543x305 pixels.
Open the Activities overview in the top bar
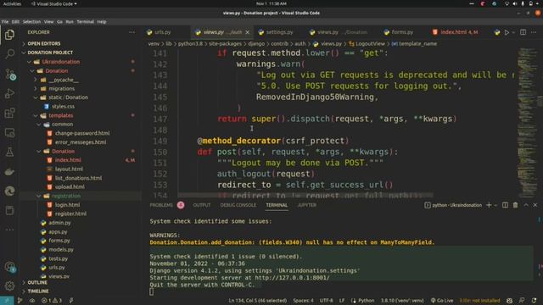coord(12,3)
